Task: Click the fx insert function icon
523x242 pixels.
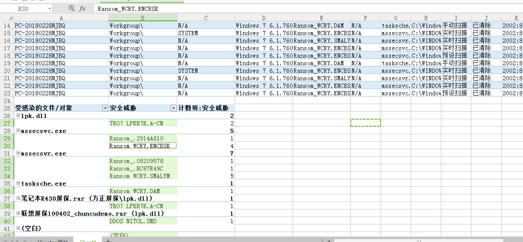Action: 82,8
